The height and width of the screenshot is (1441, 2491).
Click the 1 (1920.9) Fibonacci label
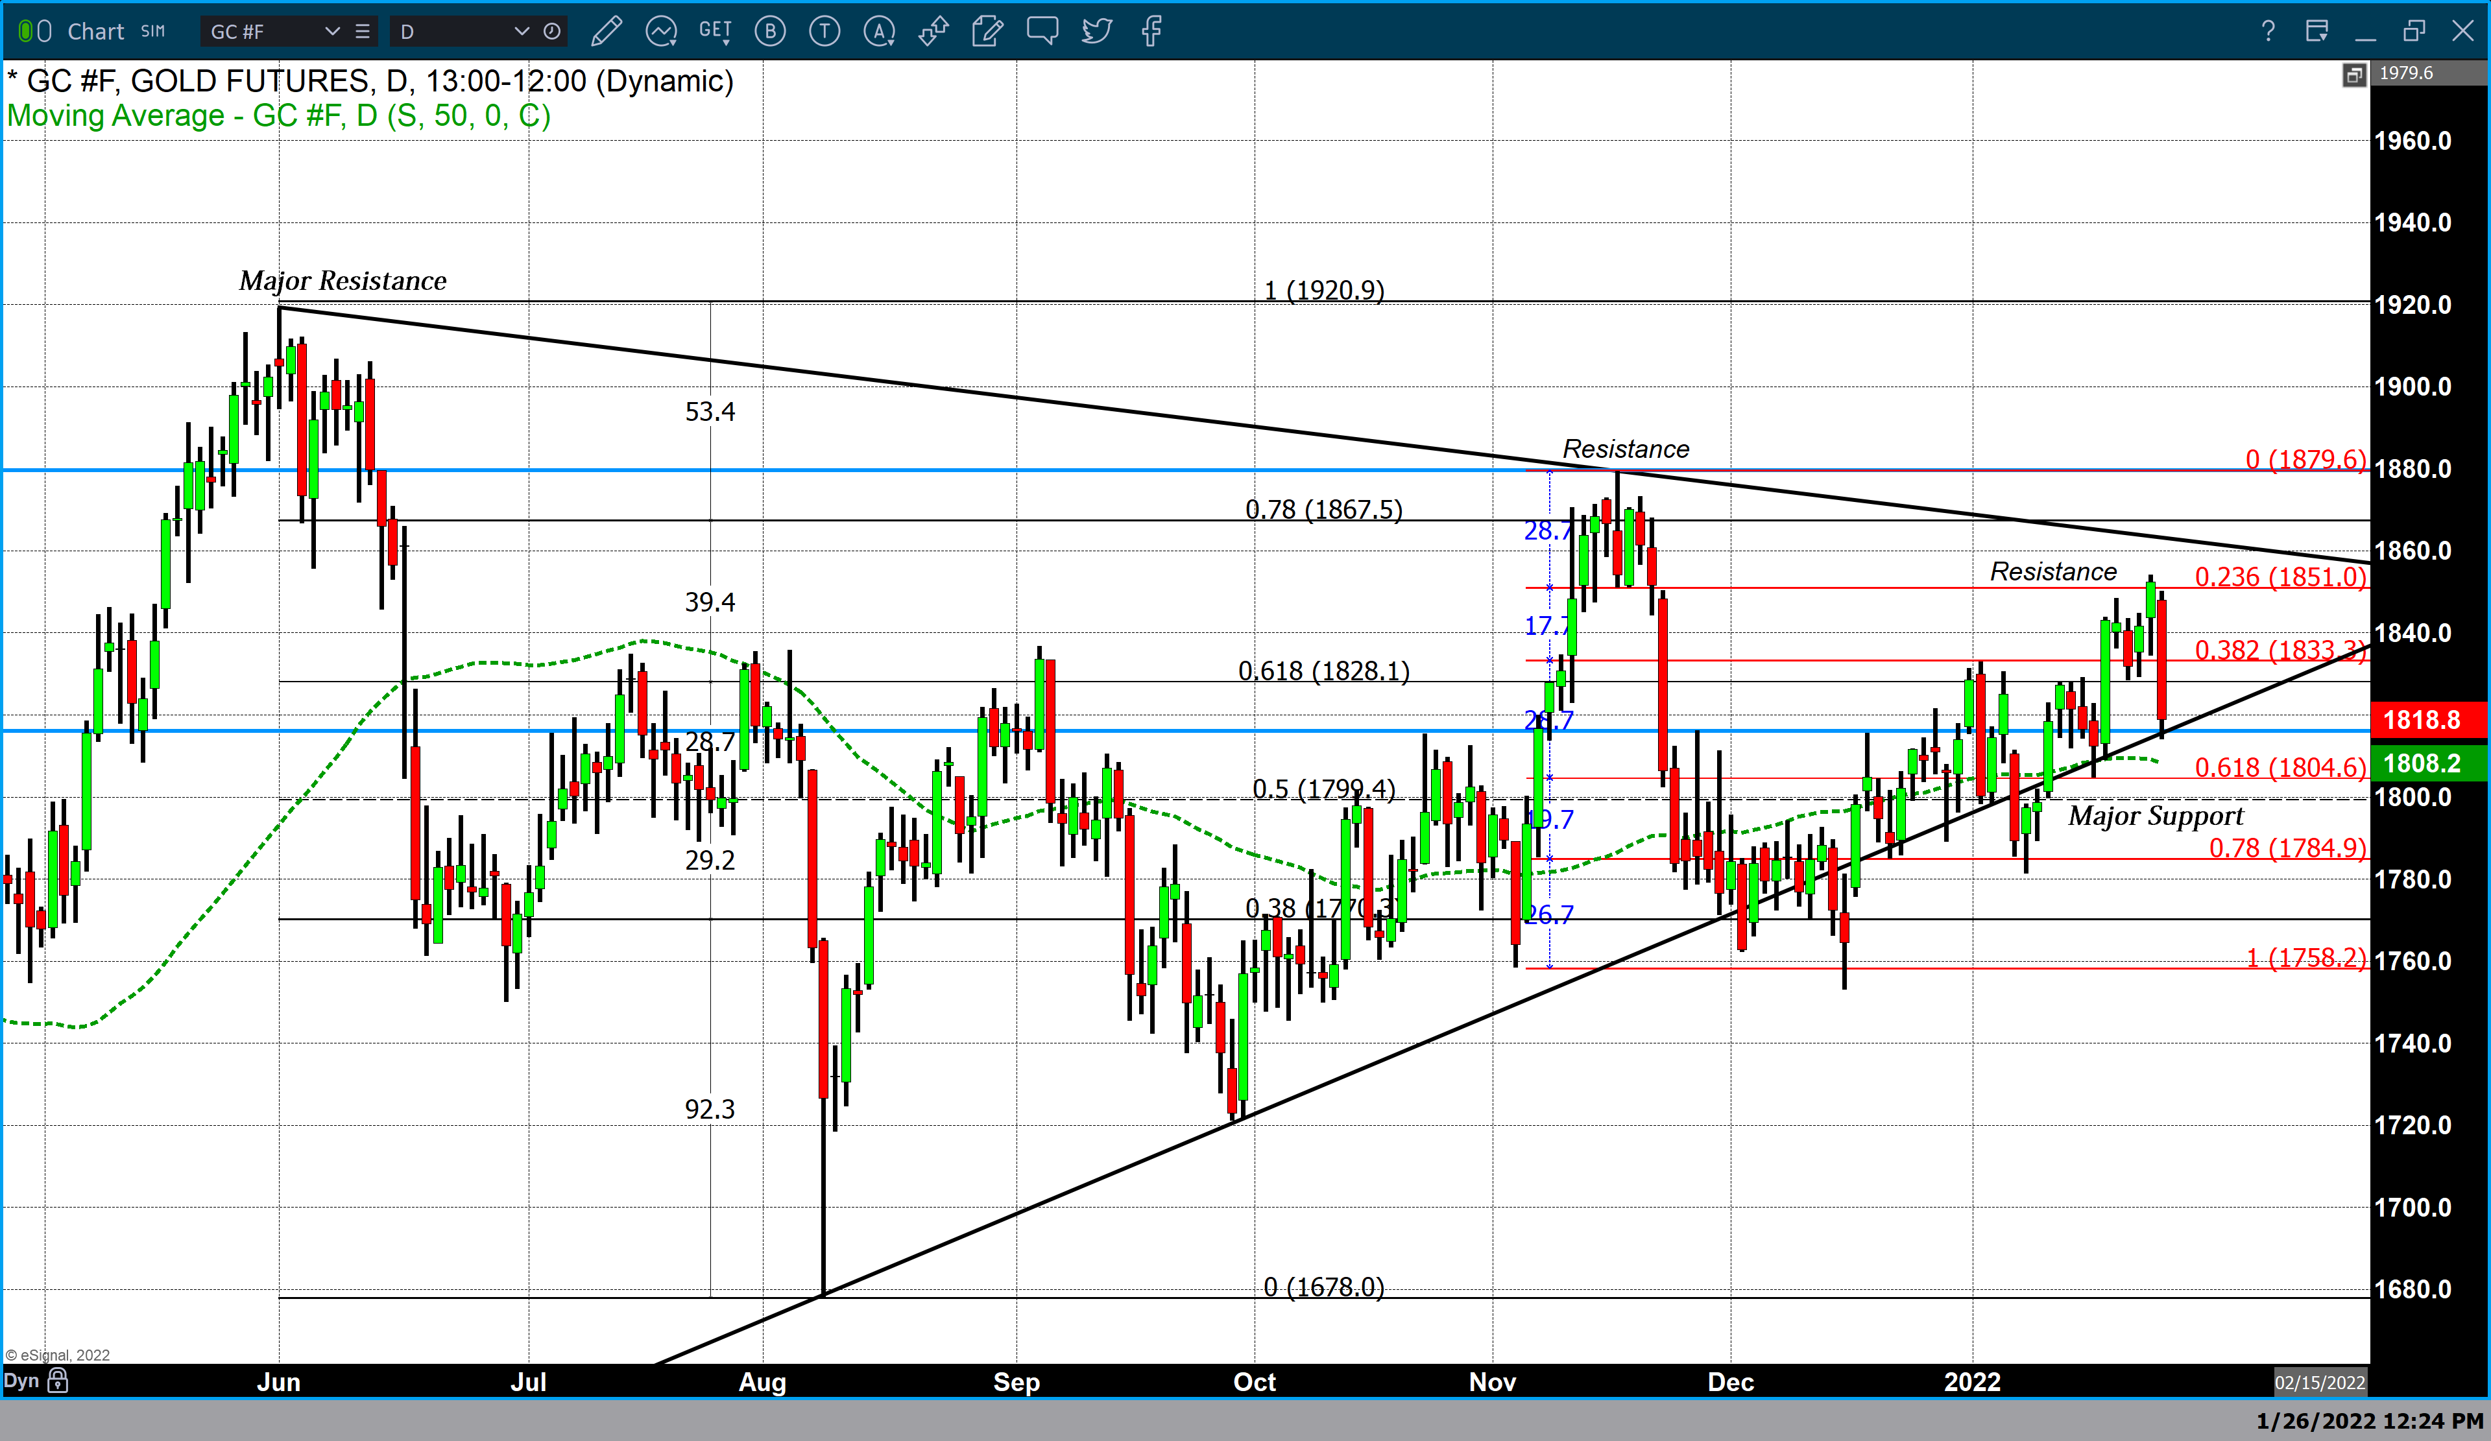click(x=1325, y=290)
